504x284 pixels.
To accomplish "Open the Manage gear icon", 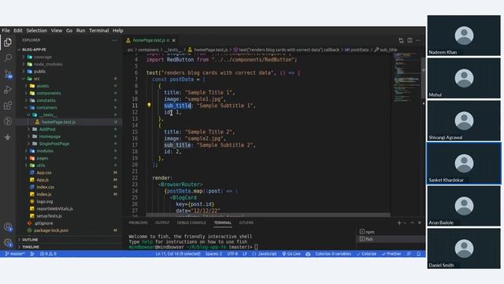I will click(x=8, y=242).
